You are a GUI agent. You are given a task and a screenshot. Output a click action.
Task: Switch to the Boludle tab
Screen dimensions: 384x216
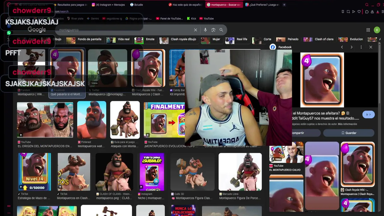point(136,5)
